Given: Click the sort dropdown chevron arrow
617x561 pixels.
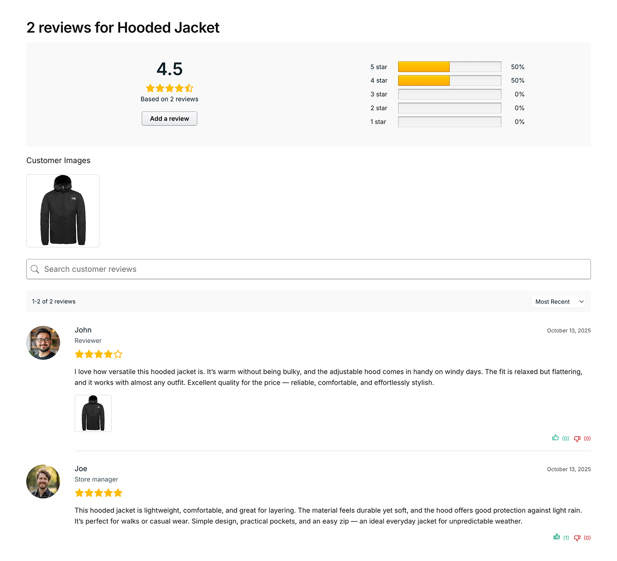Looking at the screenshot, I should pos(581,302).
